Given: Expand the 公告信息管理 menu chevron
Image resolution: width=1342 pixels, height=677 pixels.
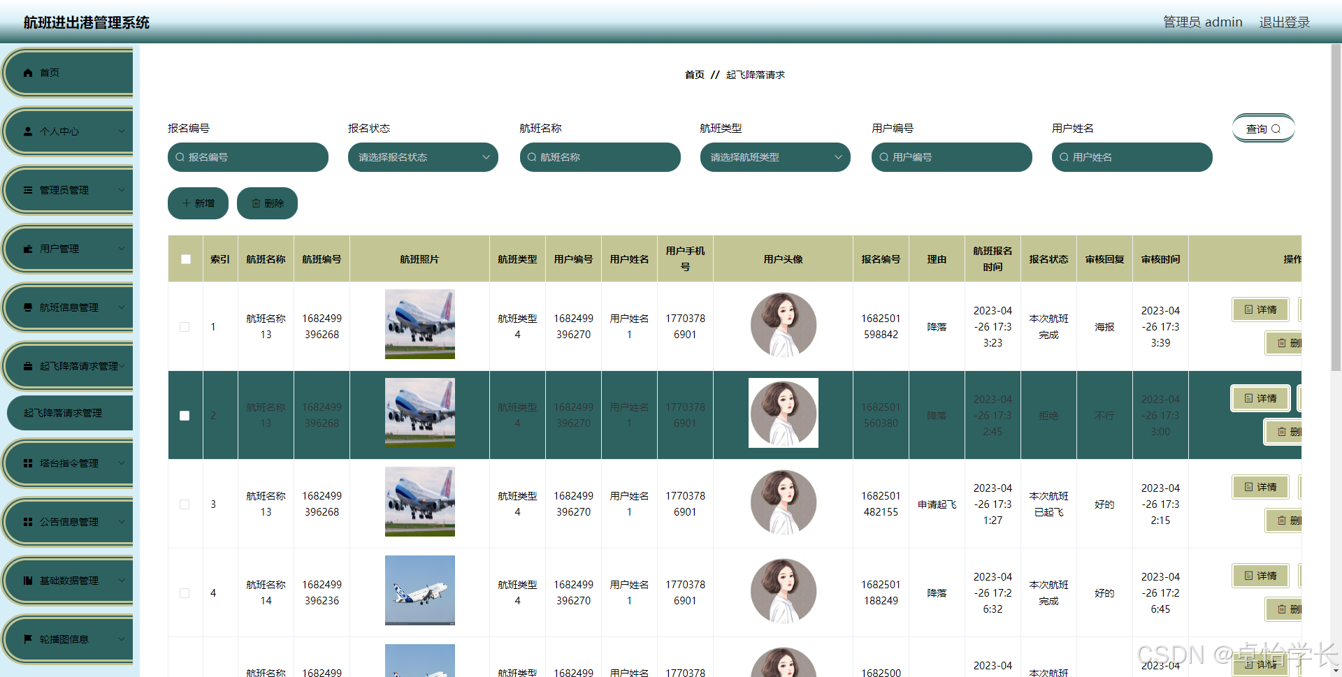Looking at the screenshot, I should pyautogui.click(x=122, y=522).
